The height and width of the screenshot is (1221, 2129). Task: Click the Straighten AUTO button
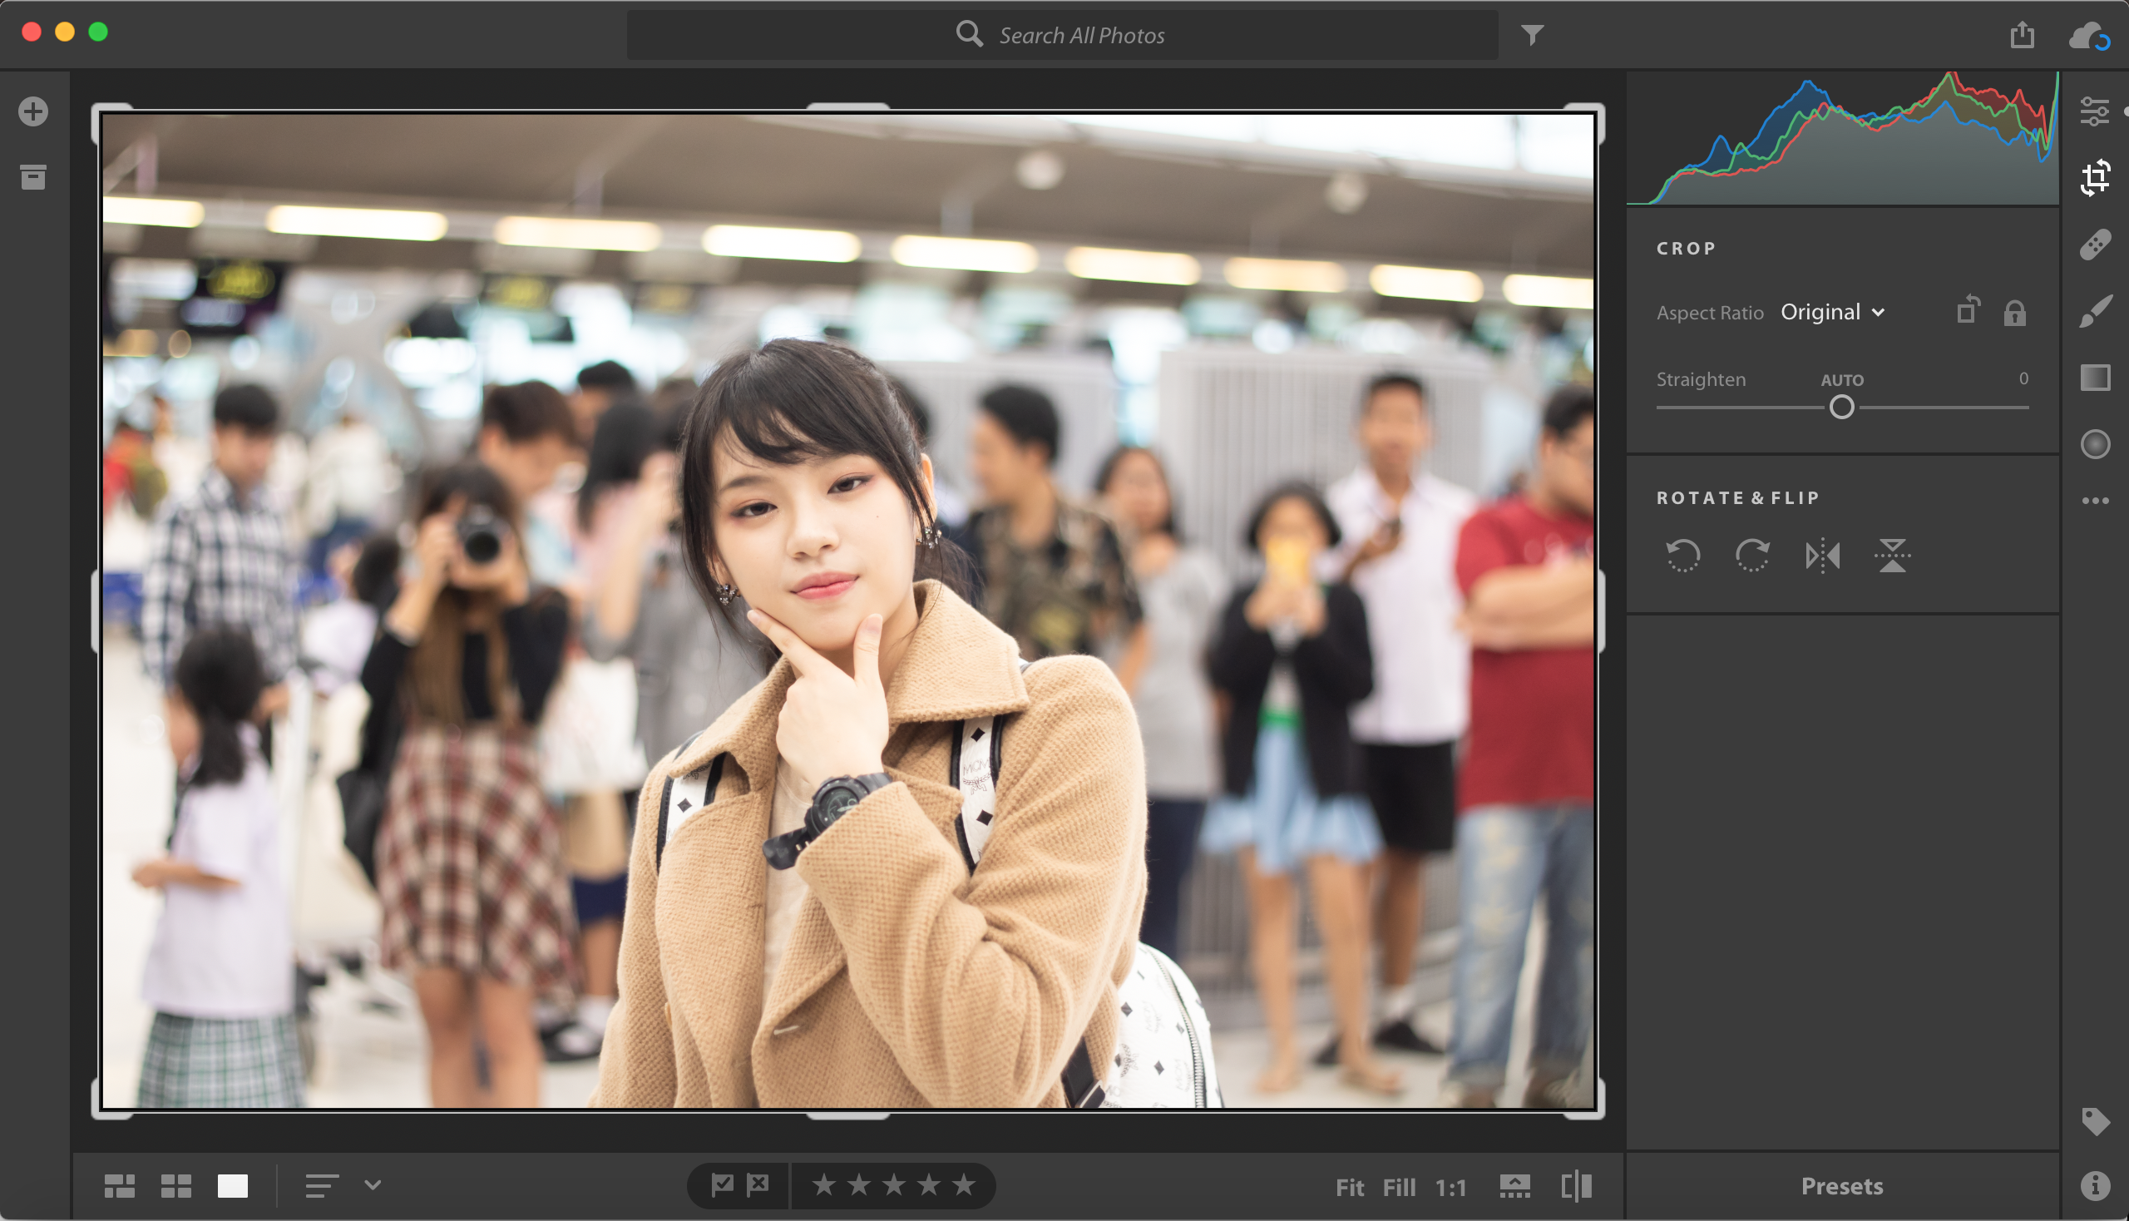(x=1841, y=380)
